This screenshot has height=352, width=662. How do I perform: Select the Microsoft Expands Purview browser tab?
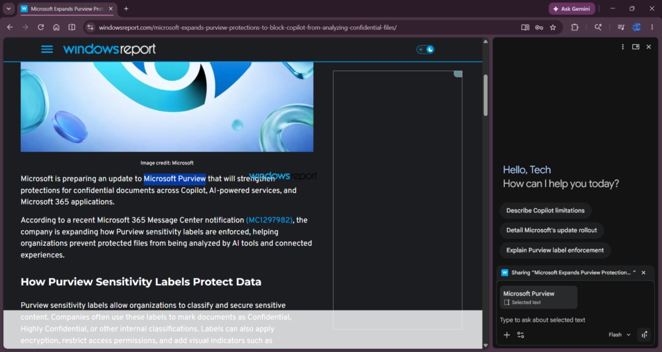point(67,8)
